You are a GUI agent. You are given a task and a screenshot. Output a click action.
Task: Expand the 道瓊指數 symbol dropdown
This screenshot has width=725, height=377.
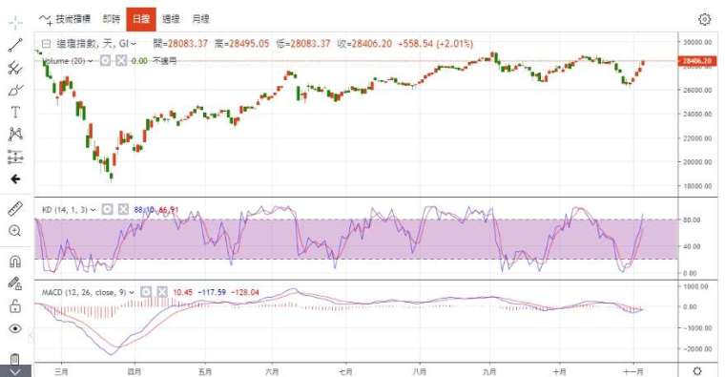pos(134,44)
